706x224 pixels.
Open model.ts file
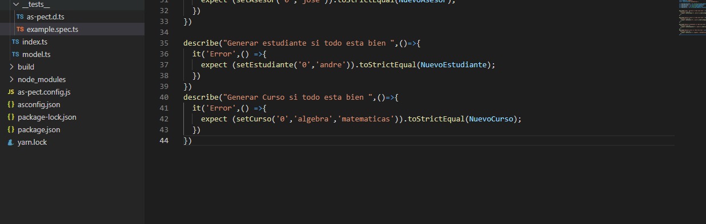36,54
